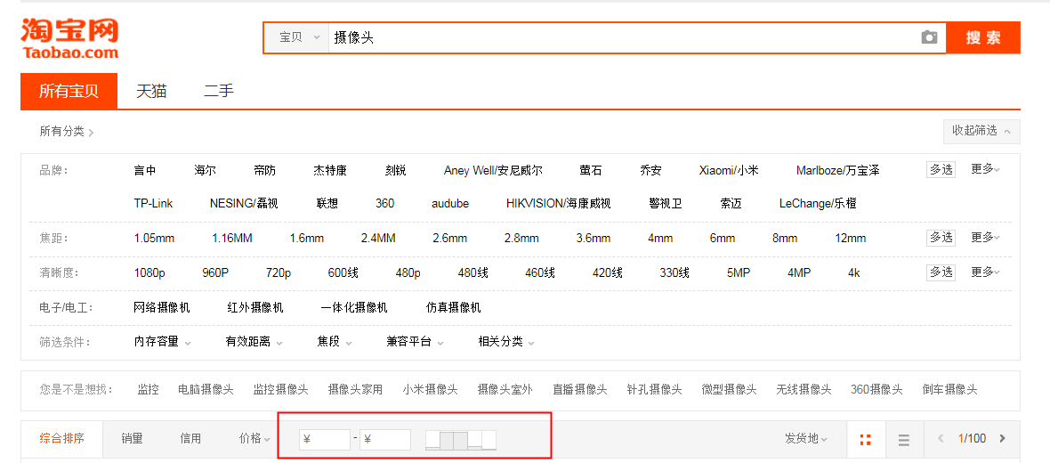Screen dimensions: 1050x463
Task: Expand 更多 in brand row
Action: click(x=986, y=169)
